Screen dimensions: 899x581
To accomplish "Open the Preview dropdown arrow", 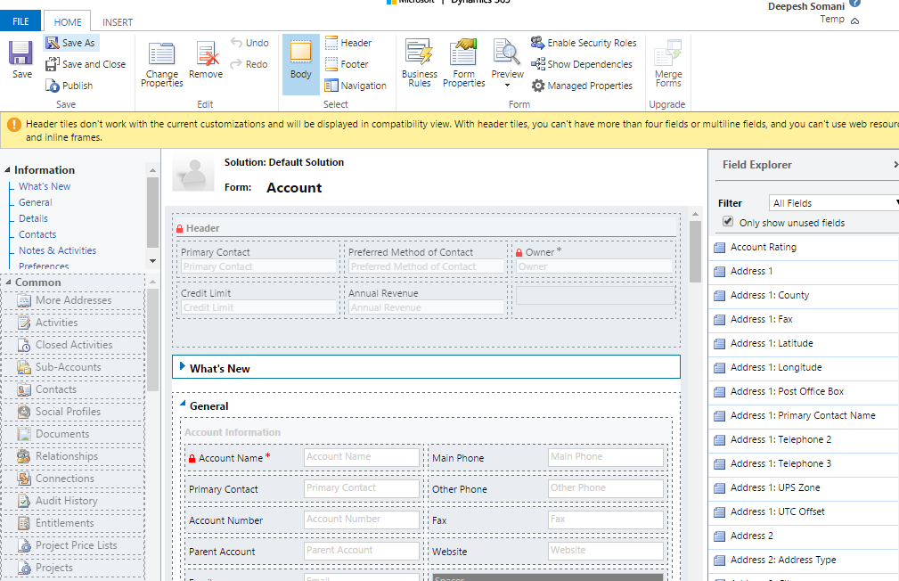I will [x=507, y=86].
